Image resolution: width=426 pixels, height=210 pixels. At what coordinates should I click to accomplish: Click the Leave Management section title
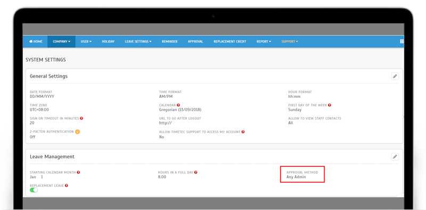52,157
